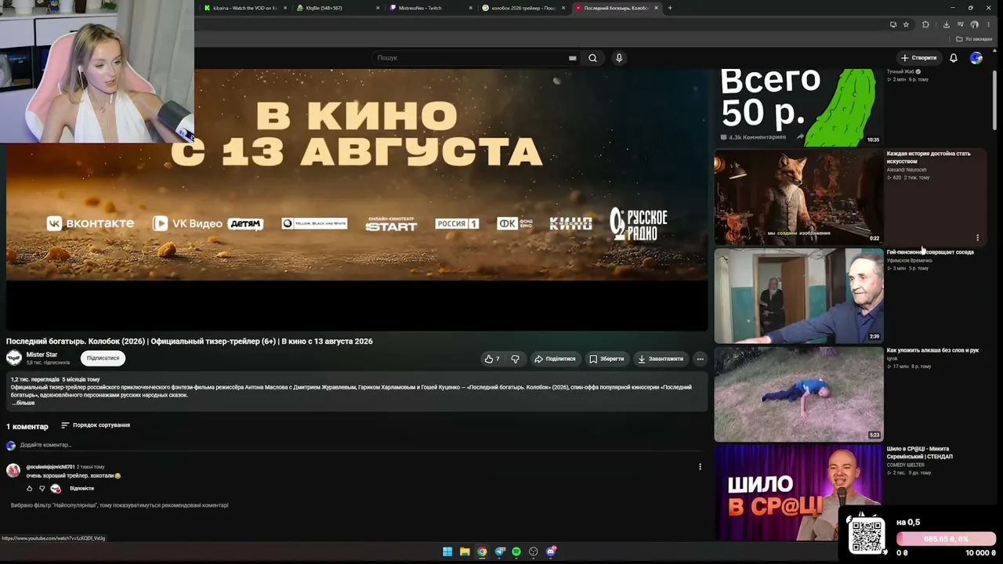1003x564 pixels.
Task: Open commenter profile @oculeelejojovich8701
Action: [x=50, y=467]
